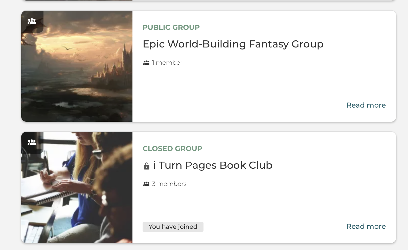
Task: Click group icon badge on the fantasy castle image
Action: tap(32, 21)
